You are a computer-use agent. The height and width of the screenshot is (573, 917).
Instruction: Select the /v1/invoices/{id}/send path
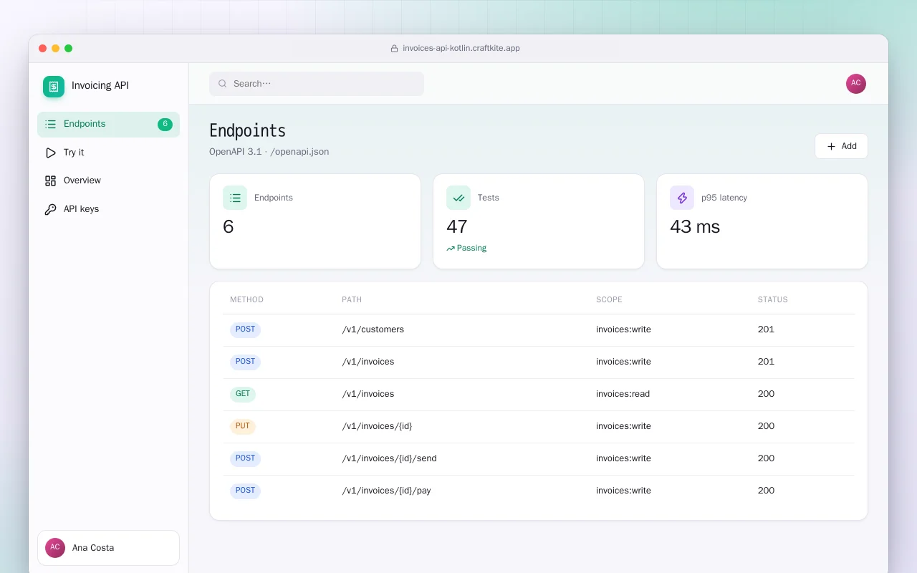[389, 459]
